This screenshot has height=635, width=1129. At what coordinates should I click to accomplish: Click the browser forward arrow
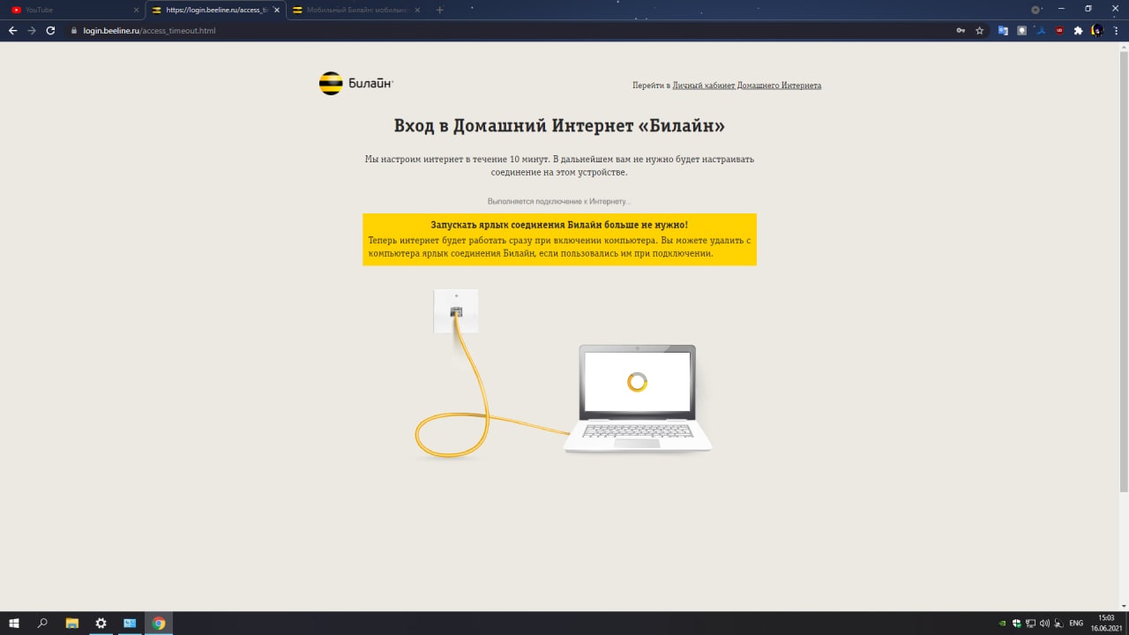32,30
